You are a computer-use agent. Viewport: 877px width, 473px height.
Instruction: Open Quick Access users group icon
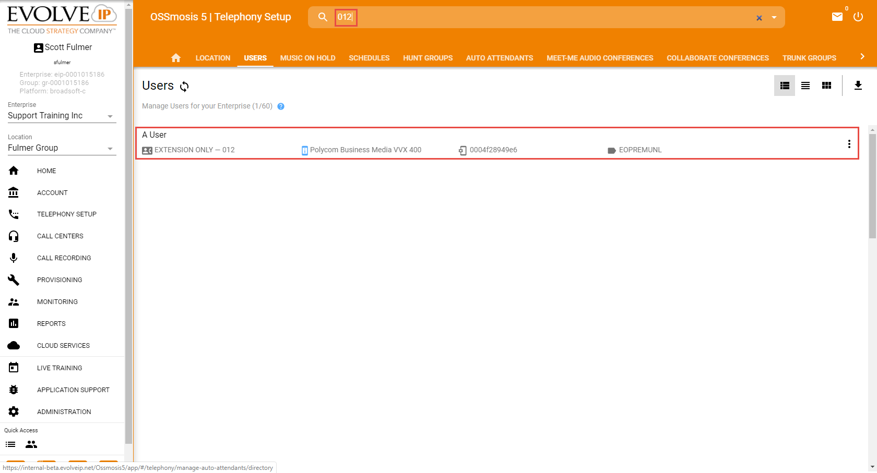pos(31,444)
